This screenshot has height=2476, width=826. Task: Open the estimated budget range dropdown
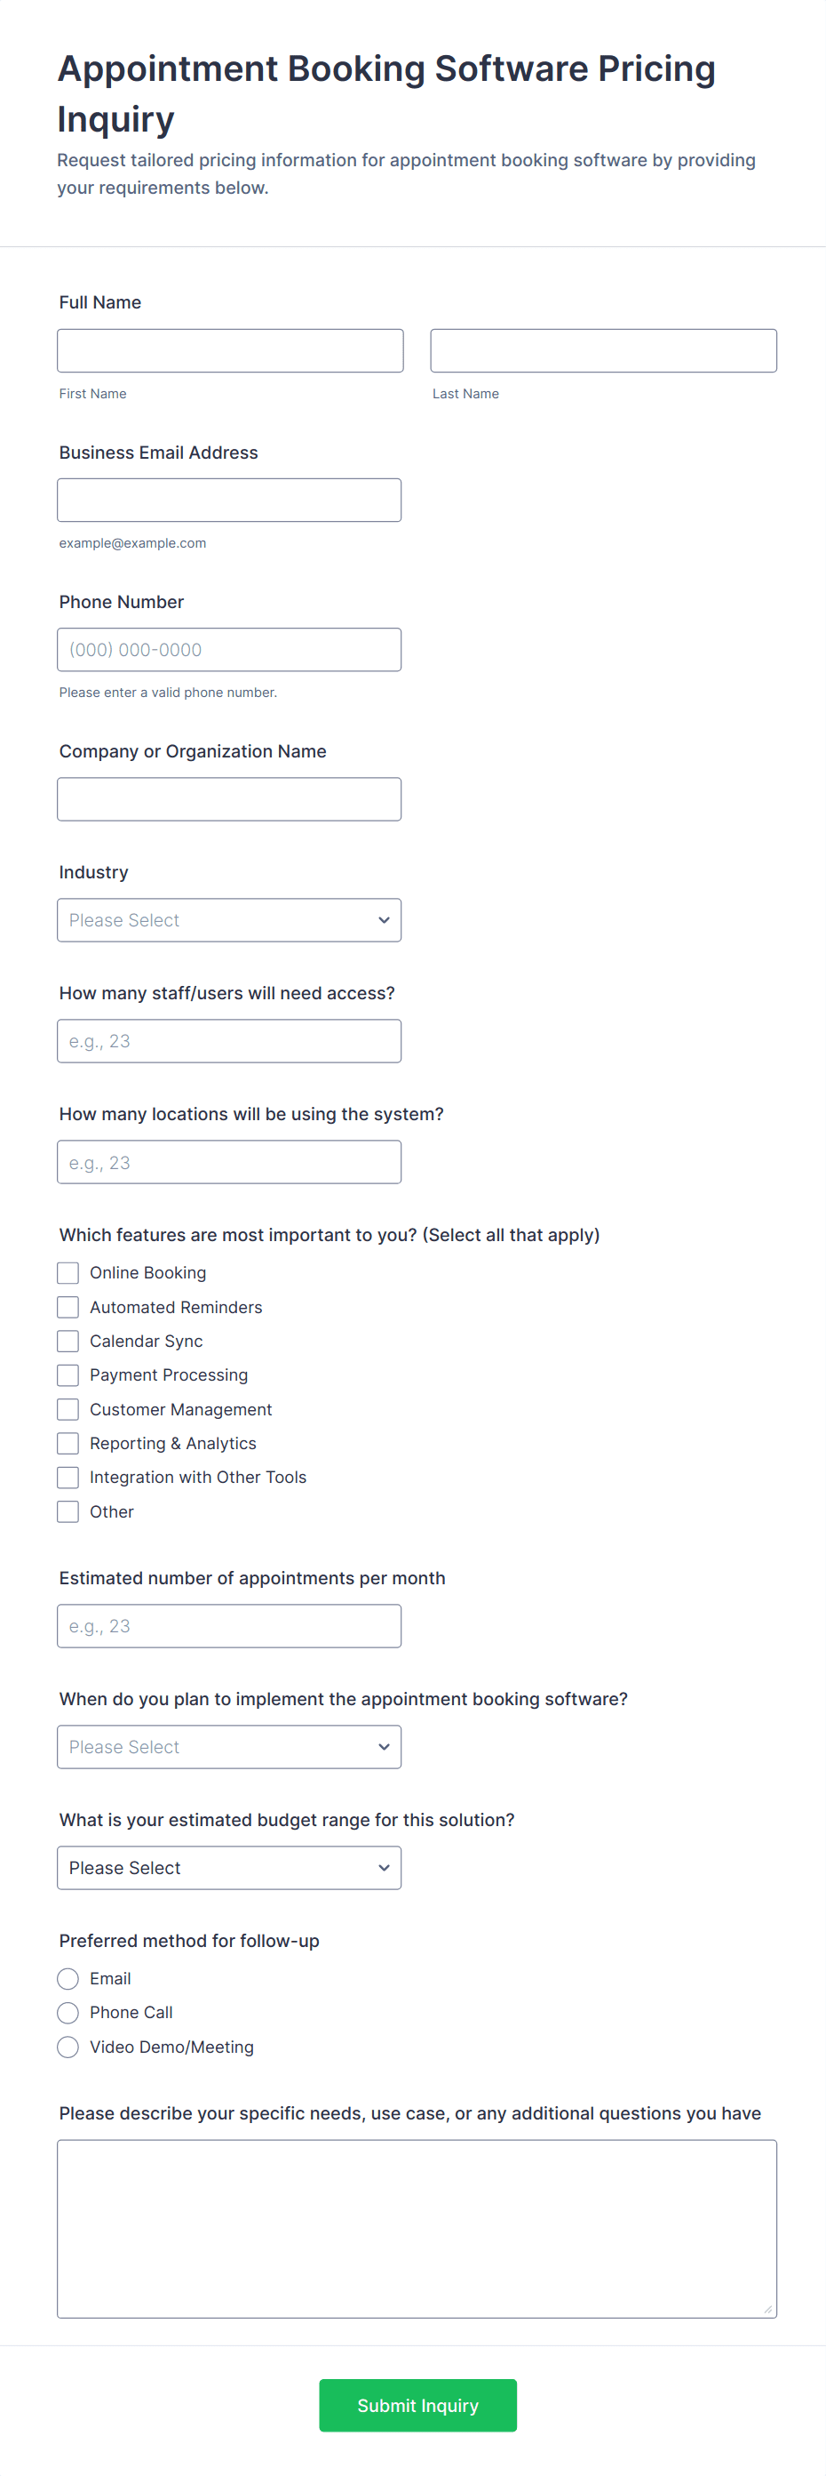click(x=228, y=1868)
